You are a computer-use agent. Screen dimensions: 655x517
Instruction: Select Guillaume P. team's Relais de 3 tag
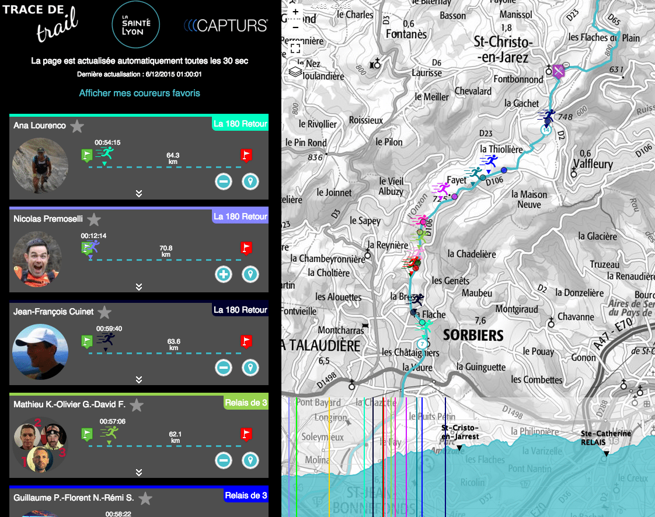point(246,495)
